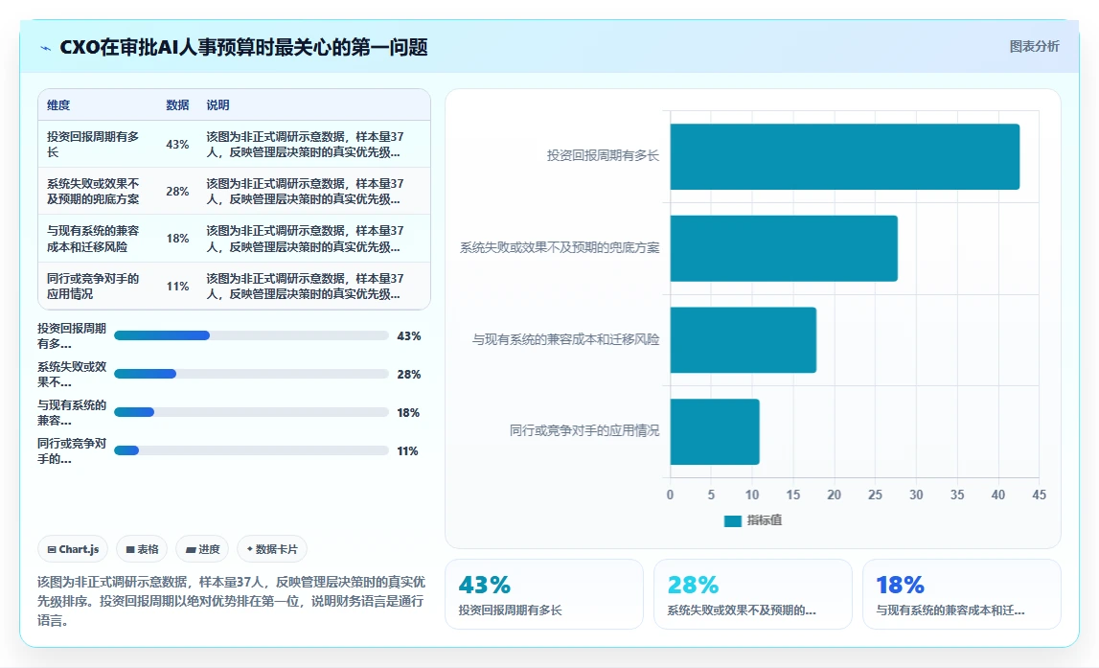Click the 指标值 legend label
This screenshot has height=668, width=1099.
pyautogui.click(x=765, y=520)
